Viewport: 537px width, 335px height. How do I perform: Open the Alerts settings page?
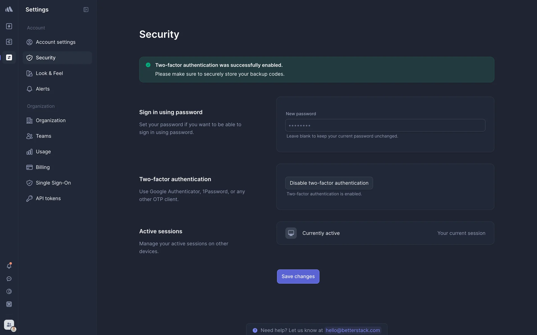click(43, 89)
